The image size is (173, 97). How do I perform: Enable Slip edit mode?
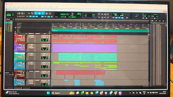(9, 15)
